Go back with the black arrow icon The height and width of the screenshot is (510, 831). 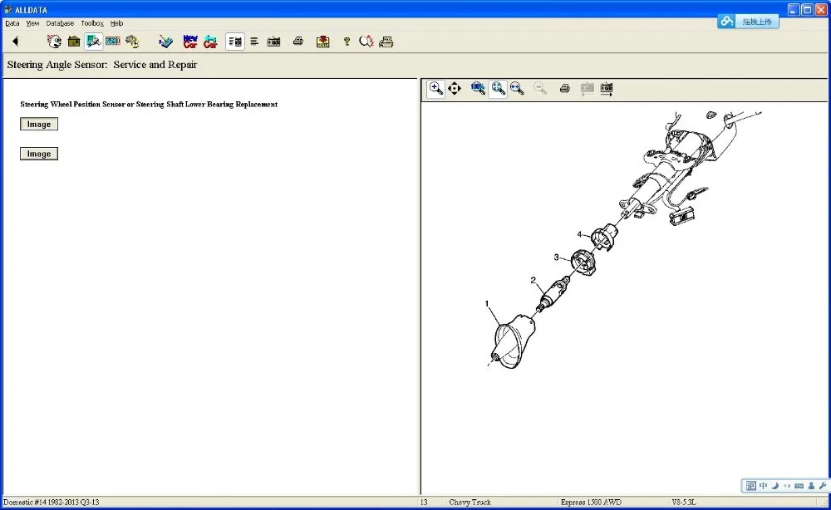(x=15, y=42)
